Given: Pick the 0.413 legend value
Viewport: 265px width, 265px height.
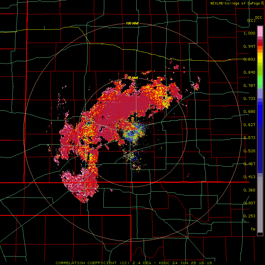Looking at the screenshot, I should point(249,177).
